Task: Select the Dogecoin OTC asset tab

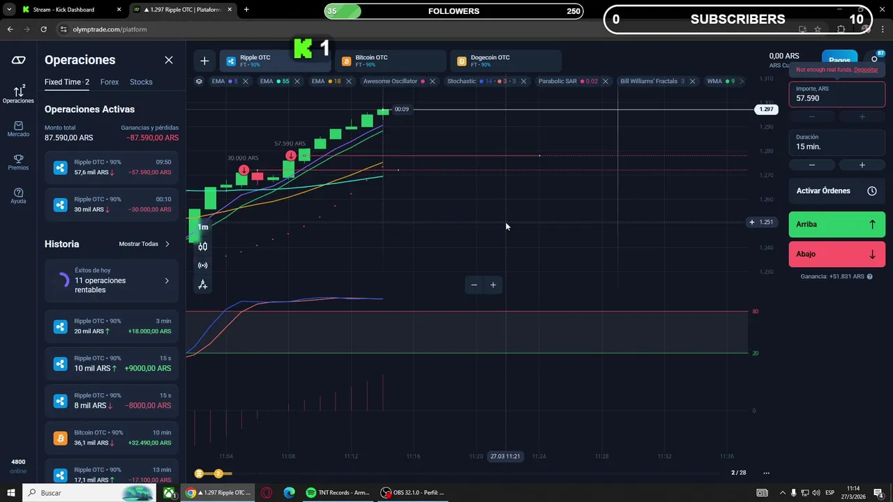Action: coord(505,61)
